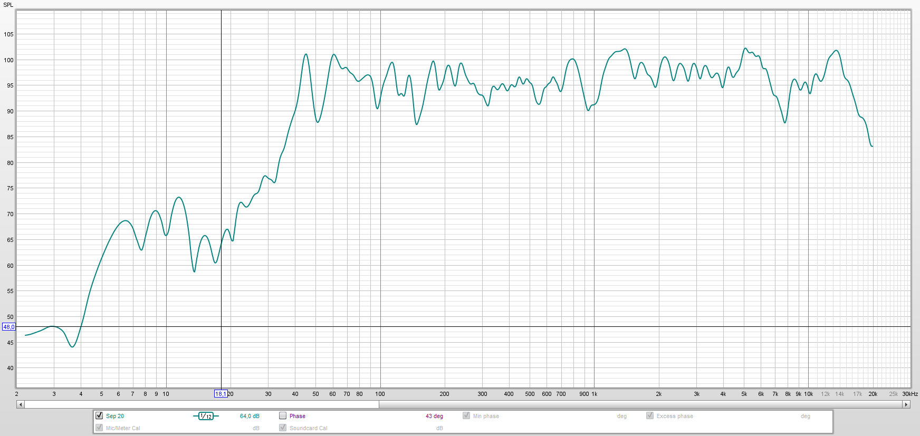Click the Soundcard Cal label text
The image size is (920, 436).
308,428
